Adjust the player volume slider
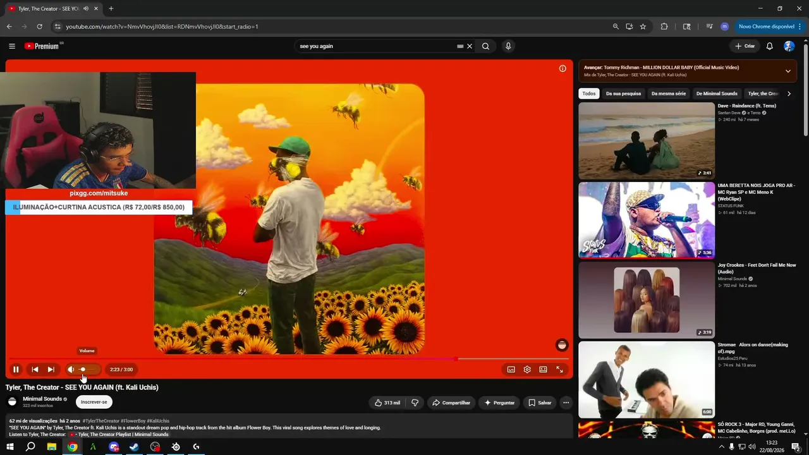This screenshot has height=455, width=809. coord(88,370)
